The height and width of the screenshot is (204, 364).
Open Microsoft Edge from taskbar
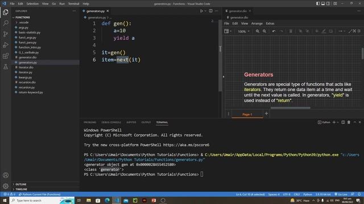pos(107,200)
